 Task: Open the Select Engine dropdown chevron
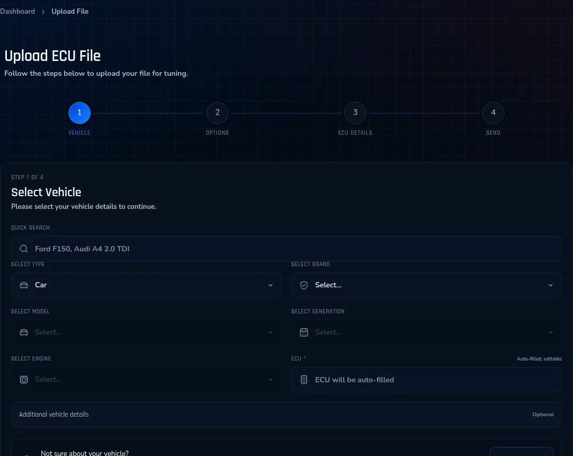pos(271,380)
